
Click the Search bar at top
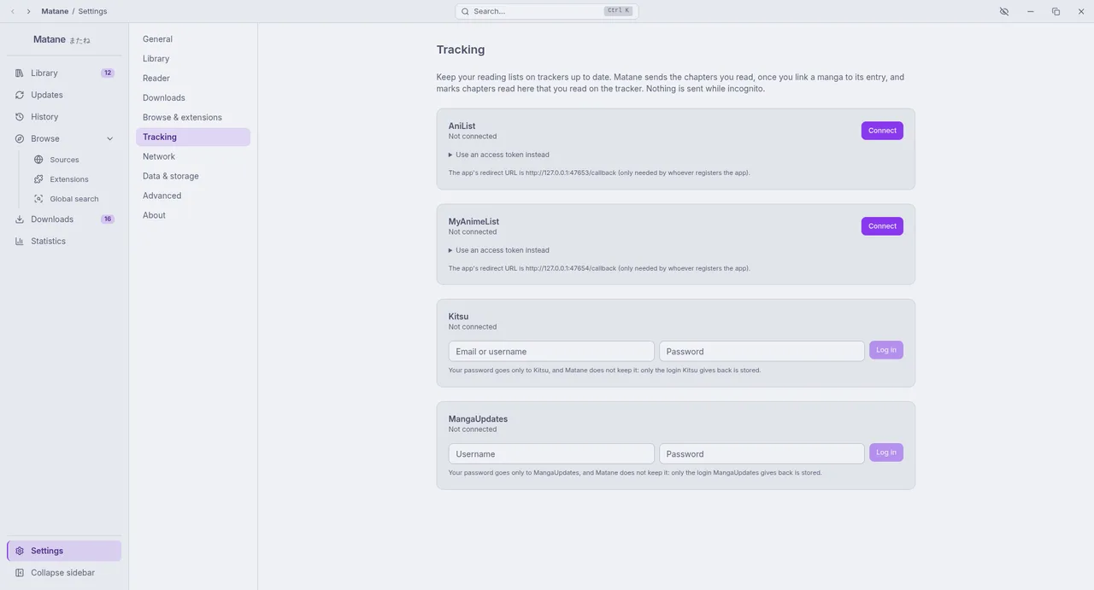[547, 11]
